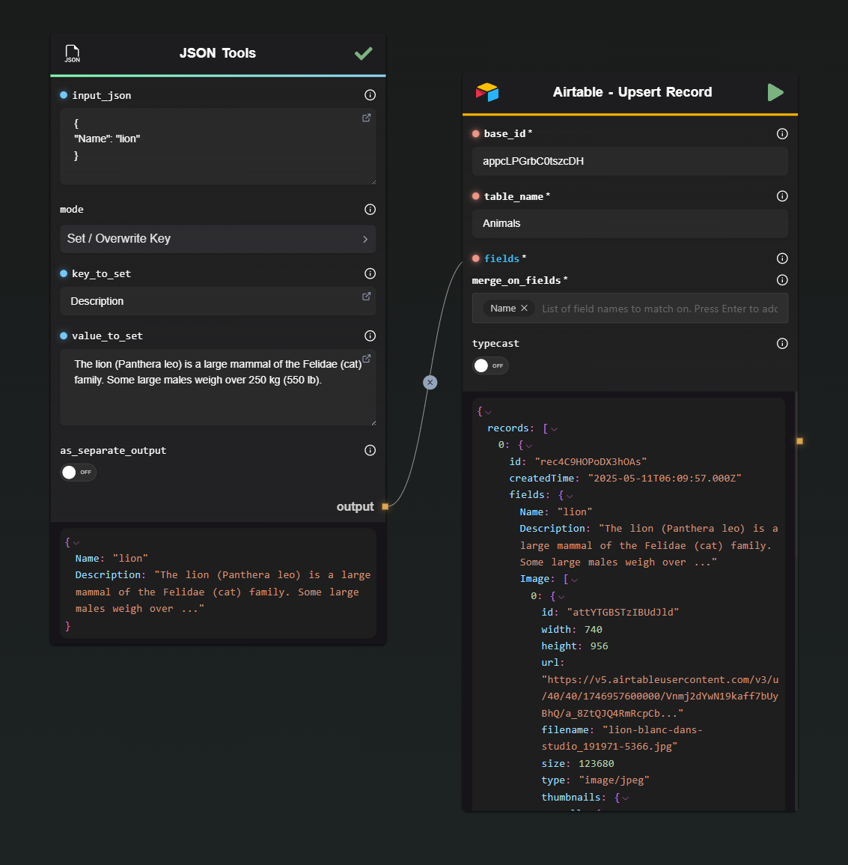Click the image url value in output
This screenshot has height=865, width=848.
pos(660,696)
